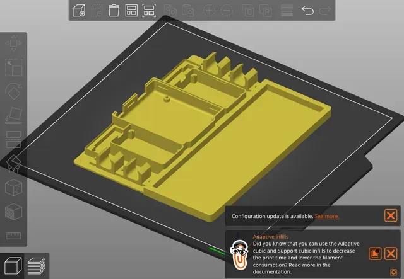Click the Adaptive infills hint title
Screen dimensions: 404x279
pos(271,237)
